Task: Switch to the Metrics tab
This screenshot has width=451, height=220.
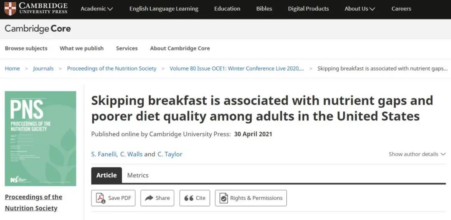Action: tap(138, 175)
